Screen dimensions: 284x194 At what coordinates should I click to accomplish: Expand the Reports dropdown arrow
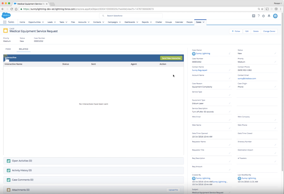click(x=151, y=22)
